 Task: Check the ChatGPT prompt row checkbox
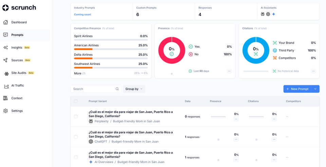tap(76, 137)
